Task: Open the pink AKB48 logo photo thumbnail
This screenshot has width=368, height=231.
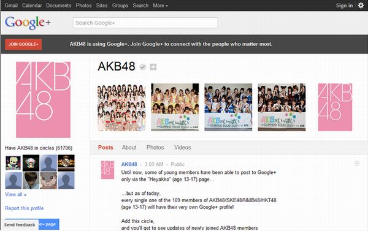Action: (x=335, y=107)
